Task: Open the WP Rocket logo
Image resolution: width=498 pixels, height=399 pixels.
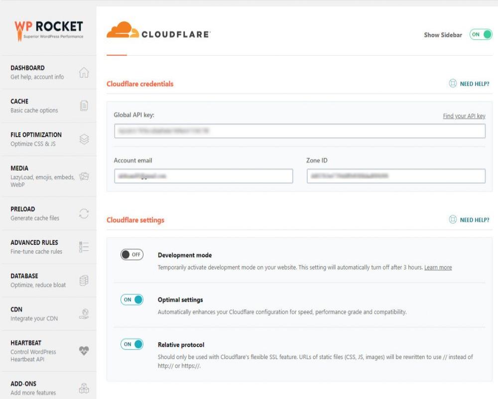Action: point(48,30)
